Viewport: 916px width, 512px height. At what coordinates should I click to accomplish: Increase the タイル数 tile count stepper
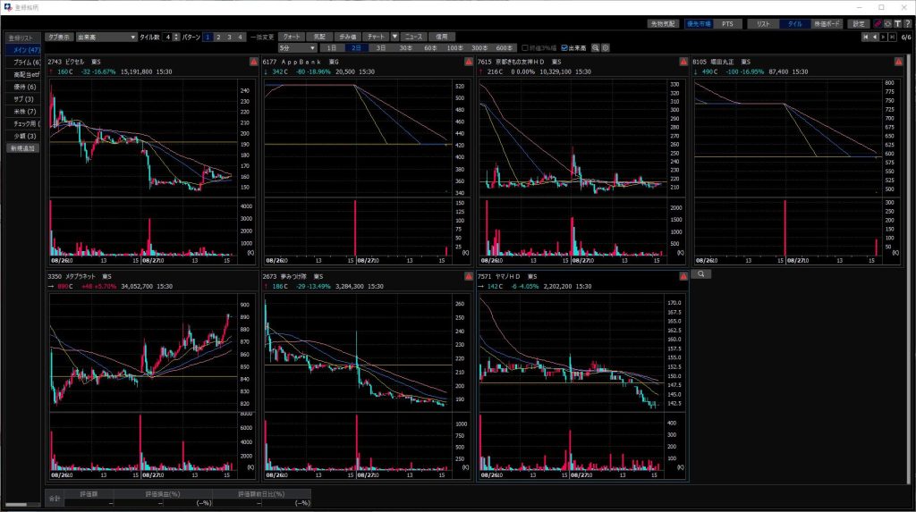point(176,35)
